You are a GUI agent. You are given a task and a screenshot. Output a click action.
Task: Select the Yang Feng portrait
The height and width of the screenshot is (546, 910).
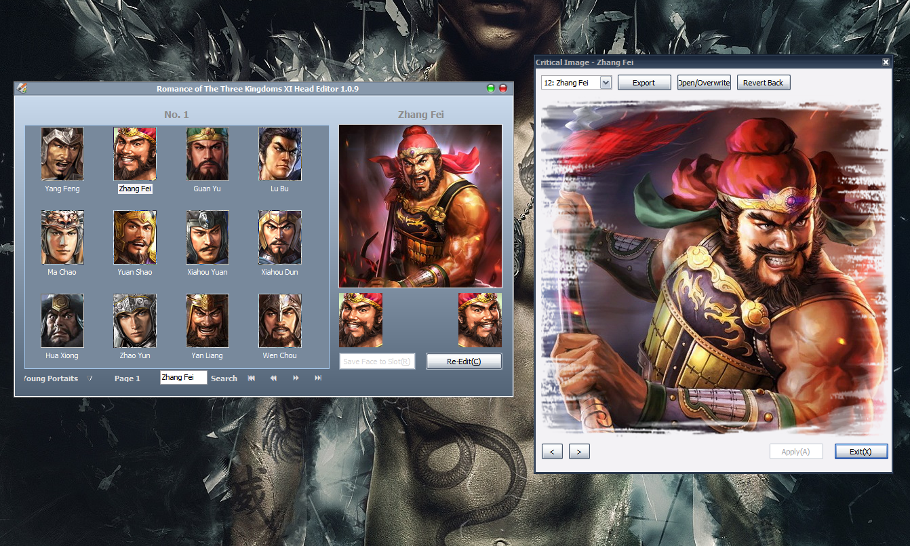(x=62, y=154)
